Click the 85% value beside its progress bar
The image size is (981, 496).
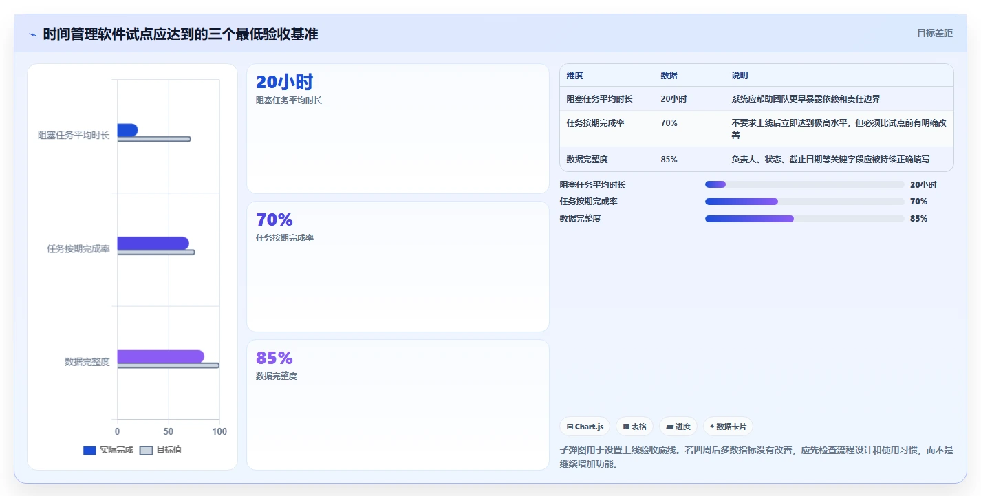(x=918, y=219)
